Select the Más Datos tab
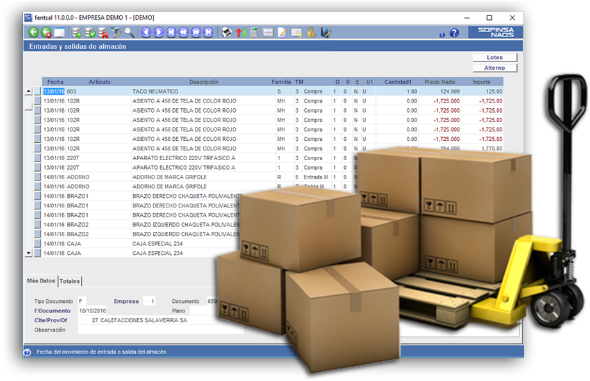The height and width of the screenshot is (381, 590). [x=40, y=281]
